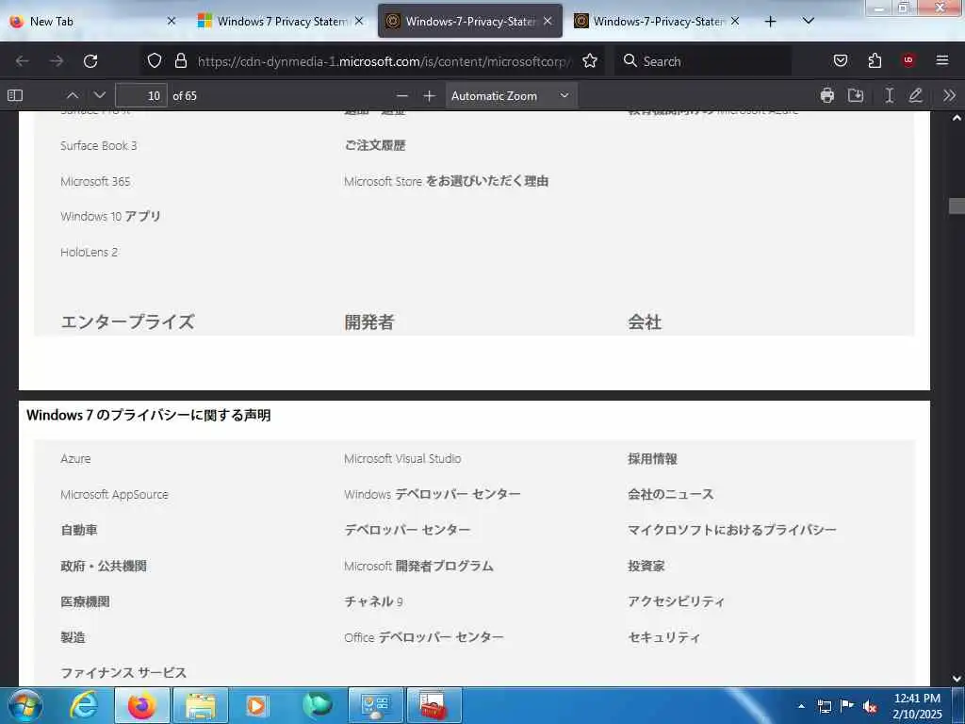Reload the current page
965x724 pixels.
point(90,61)
